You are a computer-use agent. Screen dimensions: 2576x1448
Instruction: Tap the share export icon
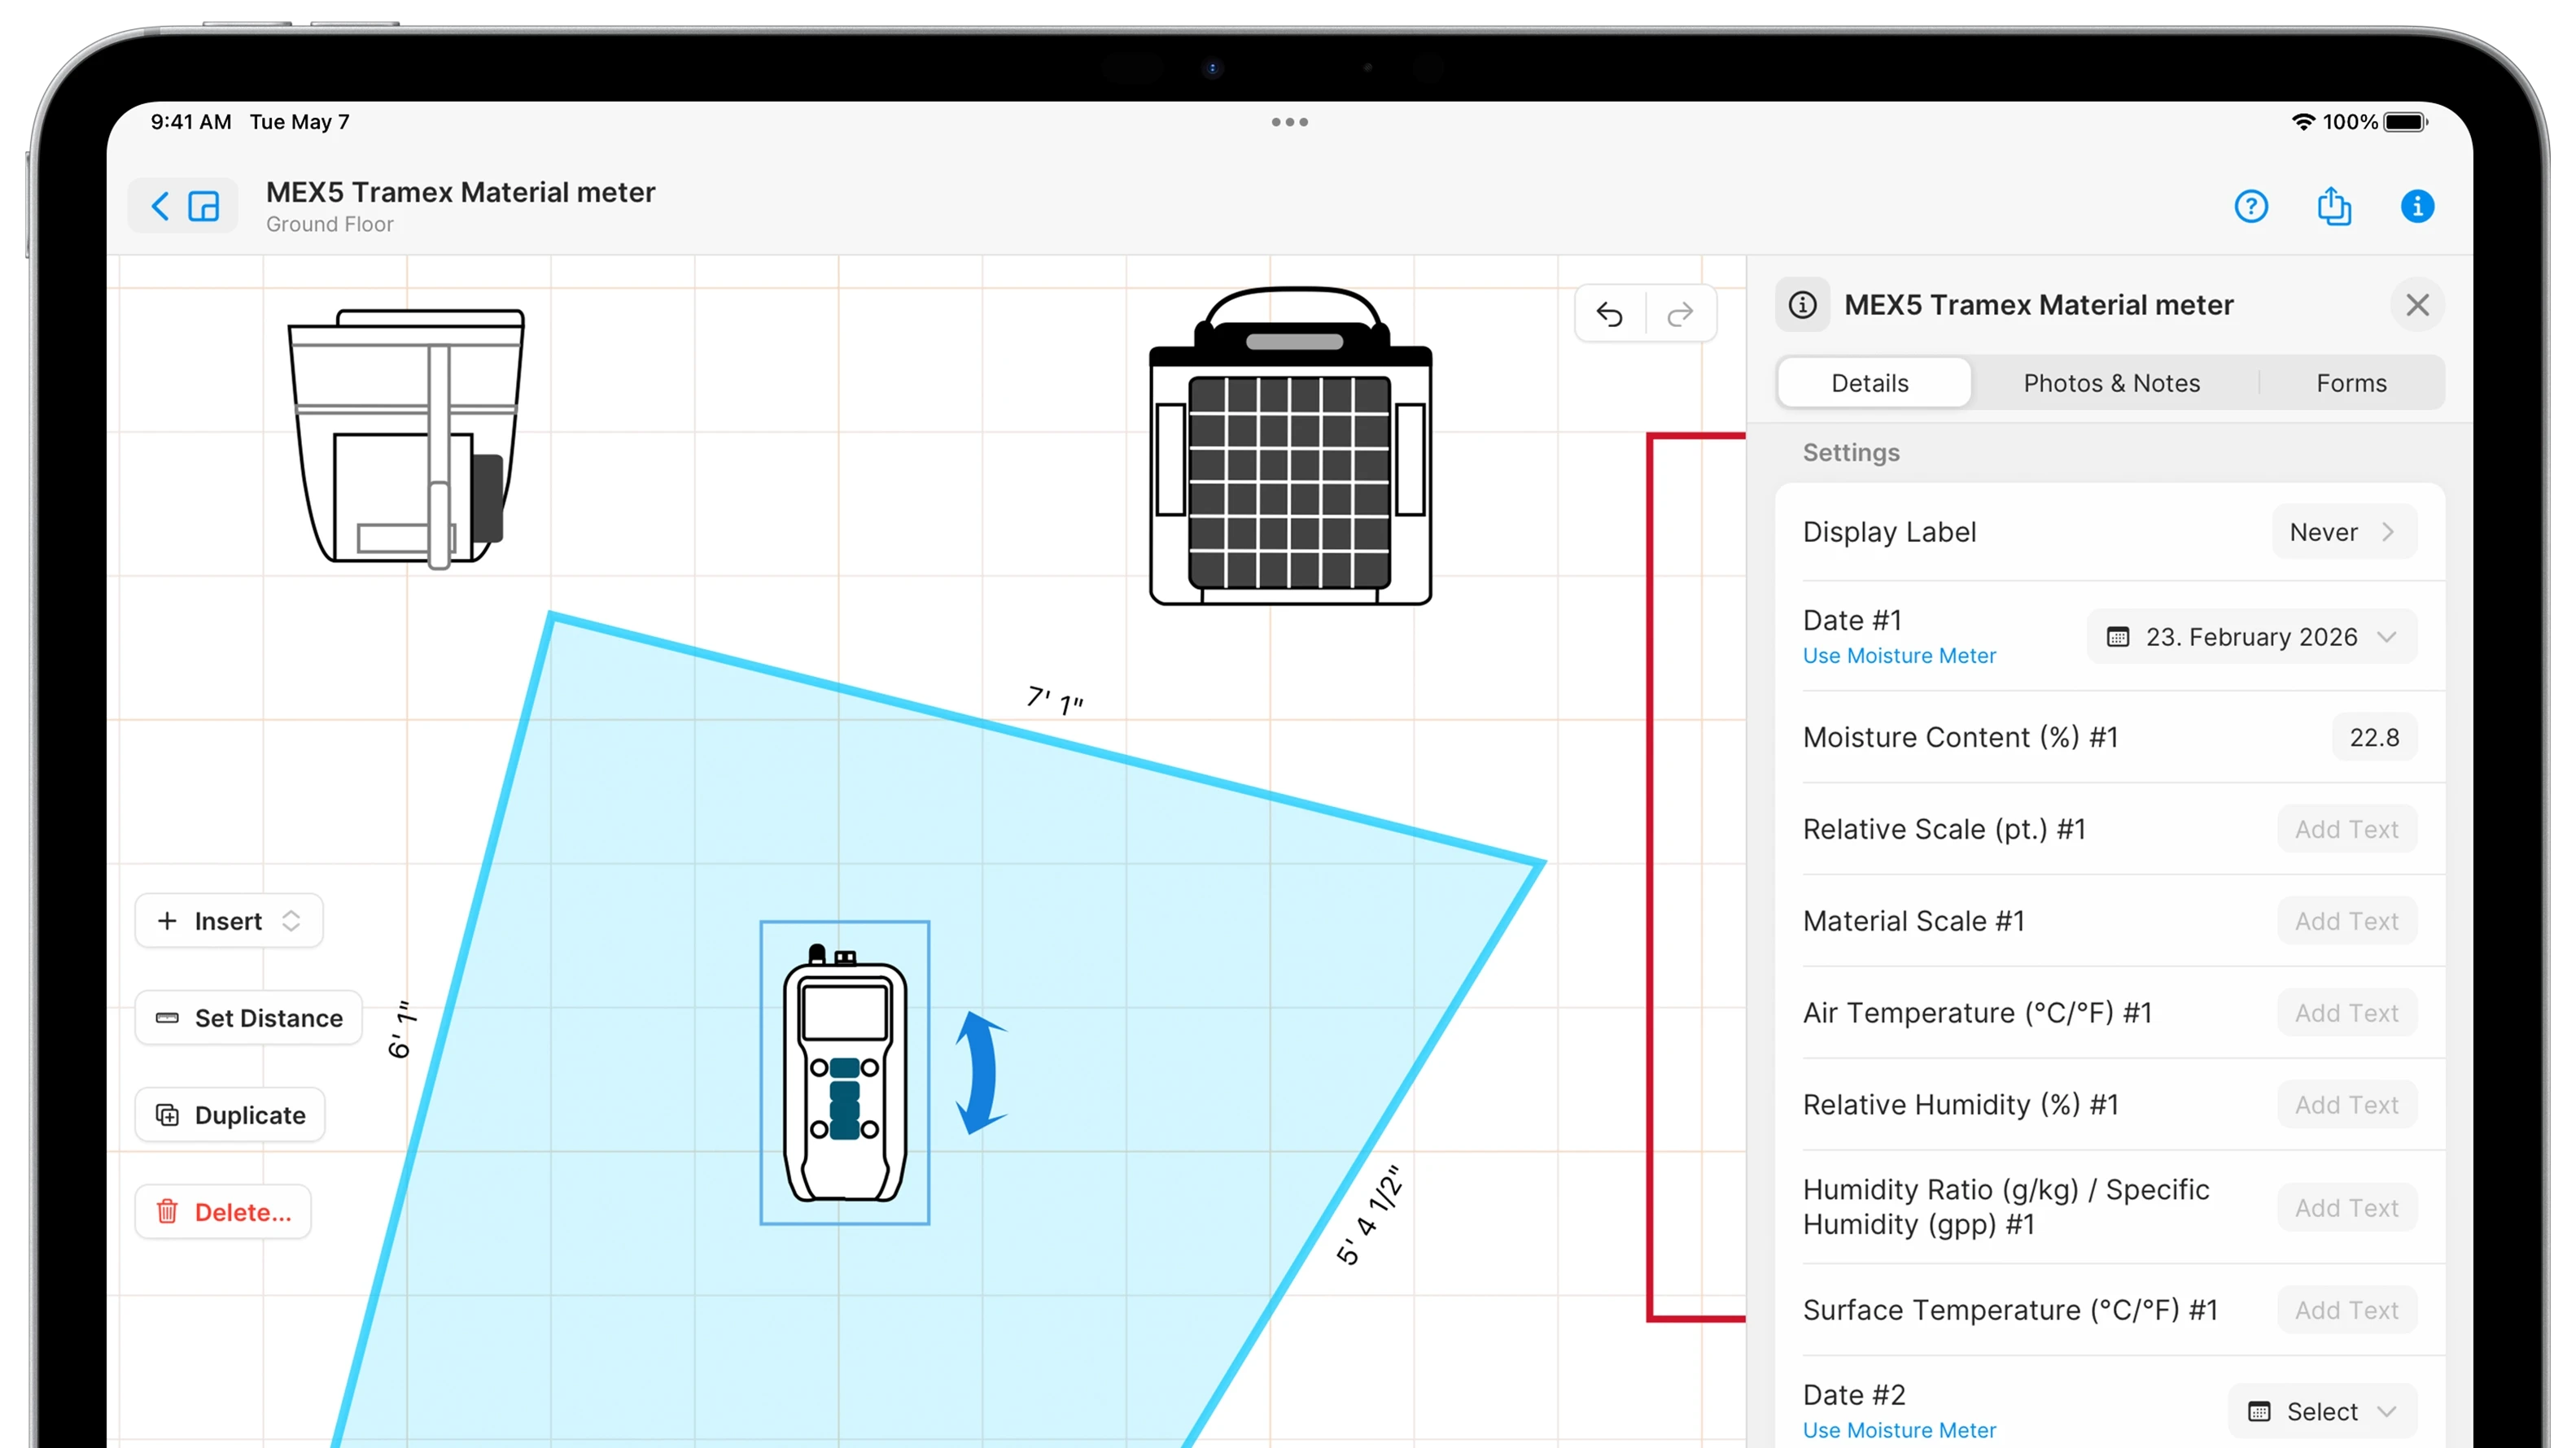(x=2333, y=207)
